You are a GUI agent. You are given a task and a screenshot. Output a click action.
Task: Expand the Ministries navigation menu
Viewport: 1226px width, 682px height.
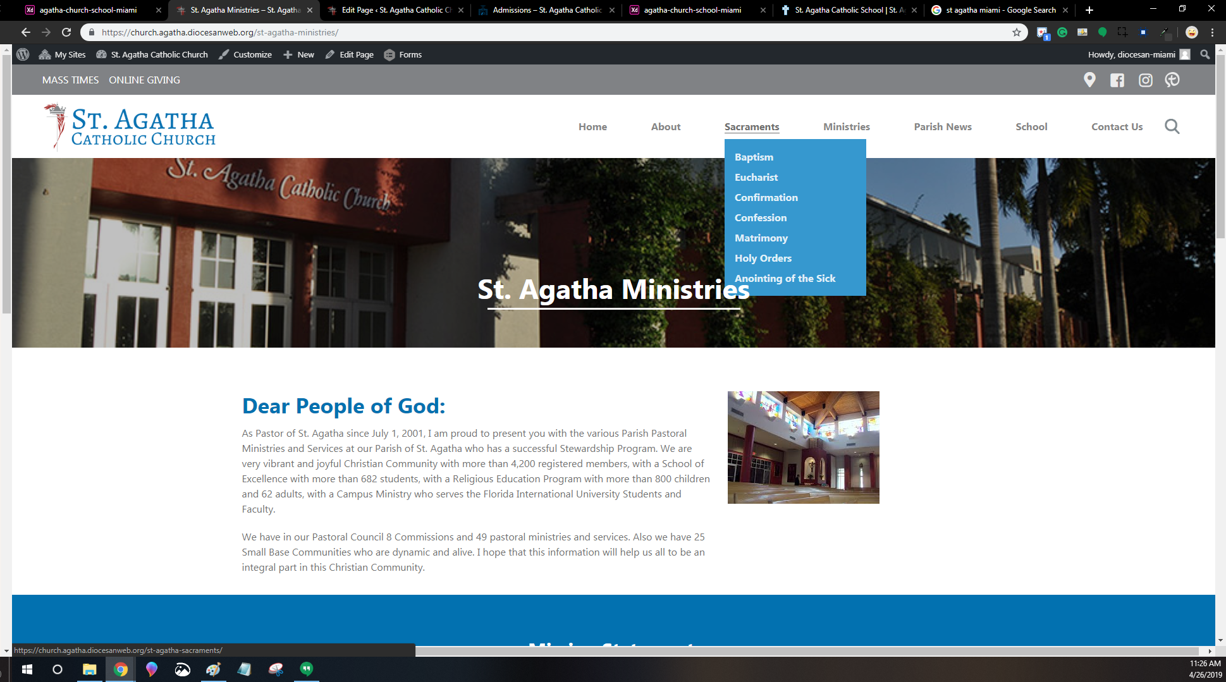tap(846, 126)
